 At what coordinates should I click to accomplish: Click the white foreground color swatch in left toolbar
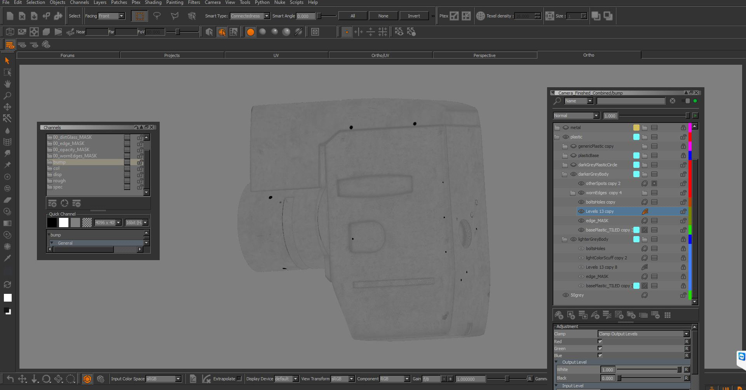pyautogui.click(x=7, y=298)
